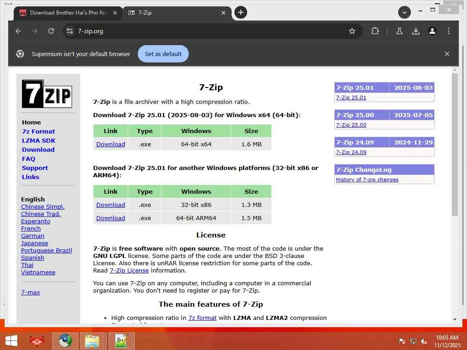
Task: Select the 1.6 MB size cell
Action: (x=251, y=144)
